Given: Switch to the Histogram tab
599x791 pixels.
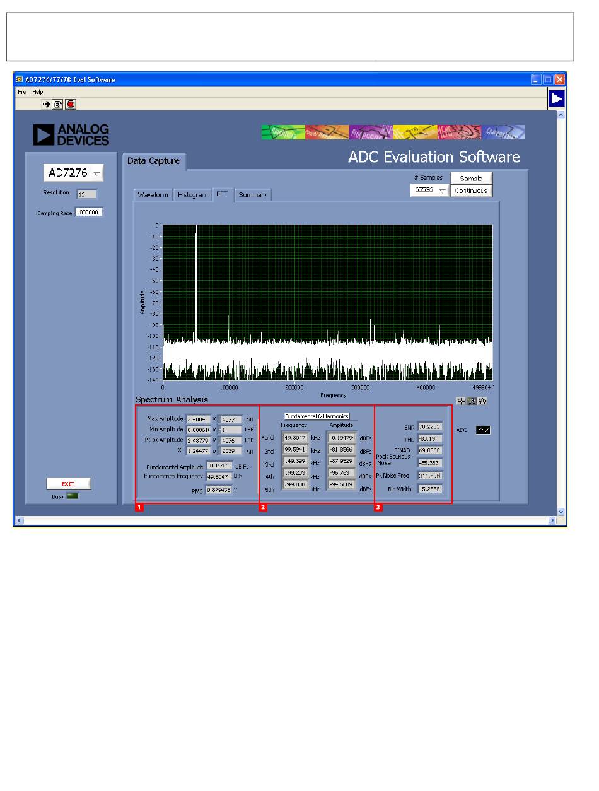Looking at the screenshot, I should [x=192, y=195].
